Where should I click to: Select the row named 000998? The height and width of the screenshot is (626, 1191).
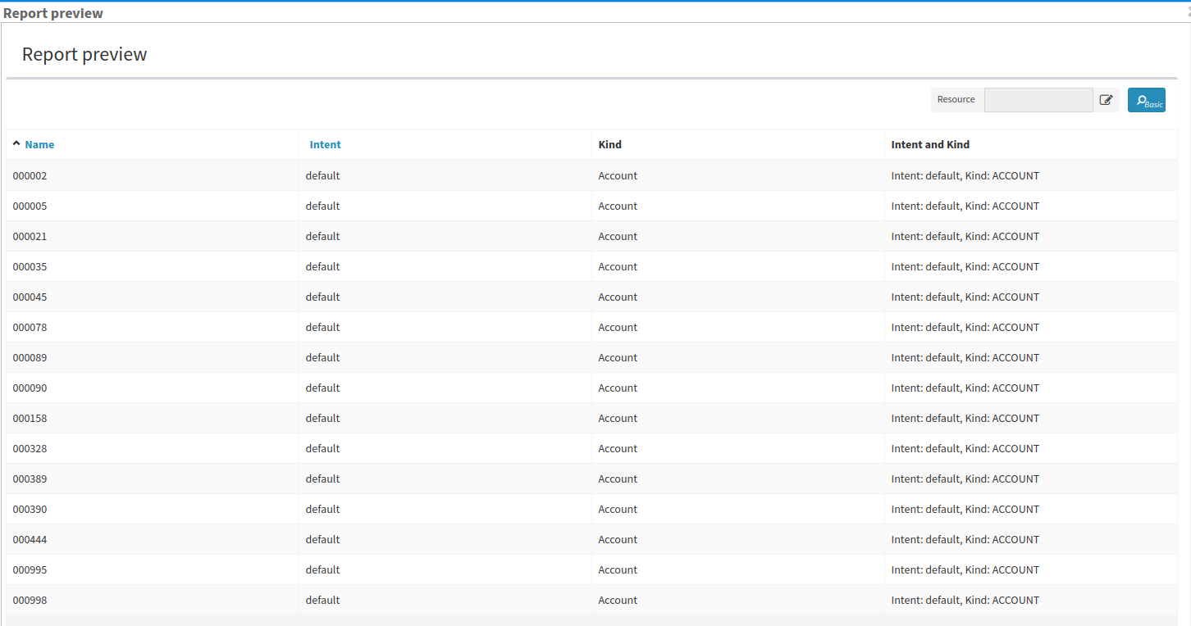[x=30, y=600]
